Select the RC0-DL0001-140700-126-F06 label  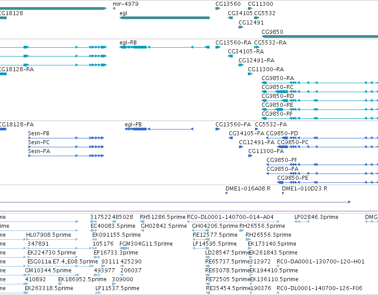(320, 288)
